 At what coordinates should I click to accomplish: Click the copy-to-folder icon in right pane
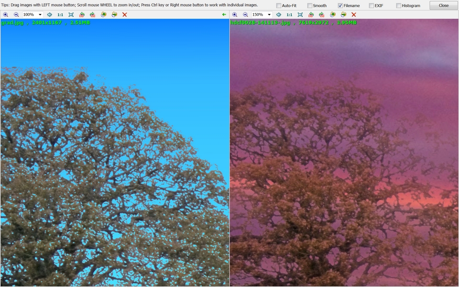click(333, 15)
